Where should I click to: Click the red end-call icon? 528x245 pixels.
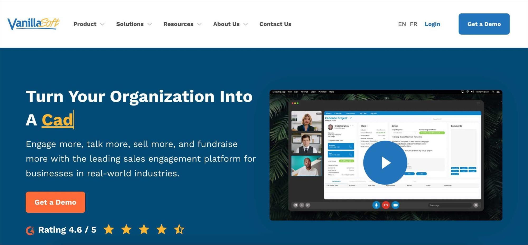[x=386, y=205]
